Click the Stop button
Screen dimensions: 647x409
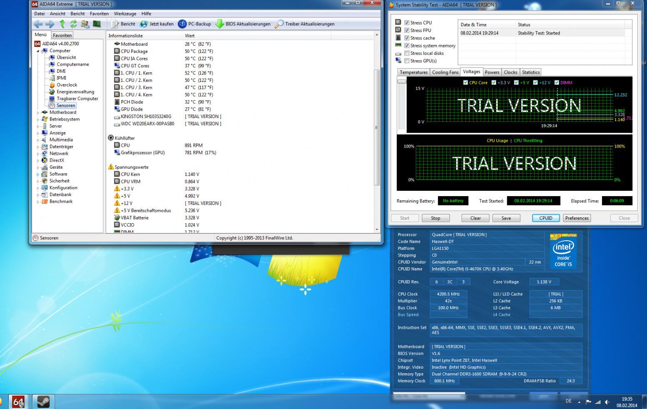coord(435,218)
